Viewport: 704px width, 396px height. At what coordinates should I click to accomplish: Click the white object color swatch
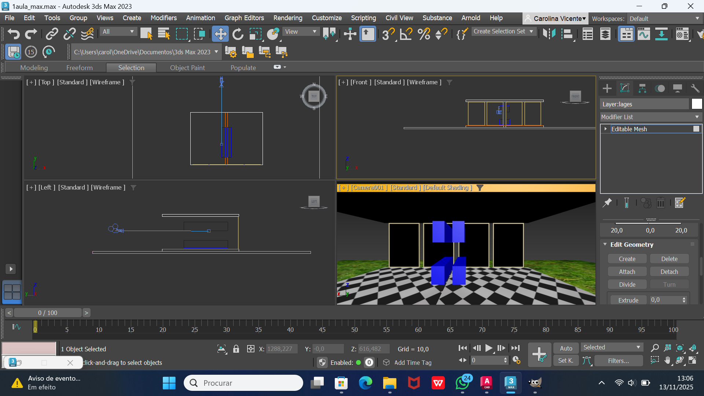697,104
